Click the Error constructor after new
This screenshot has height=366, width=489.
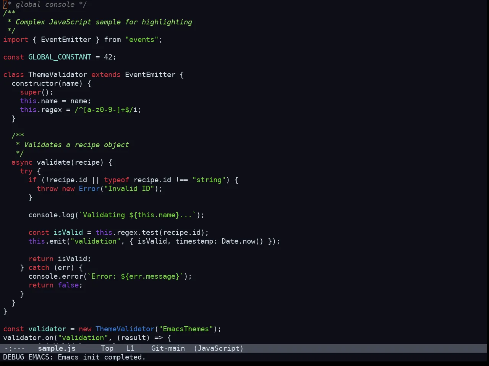click(89, 189)
